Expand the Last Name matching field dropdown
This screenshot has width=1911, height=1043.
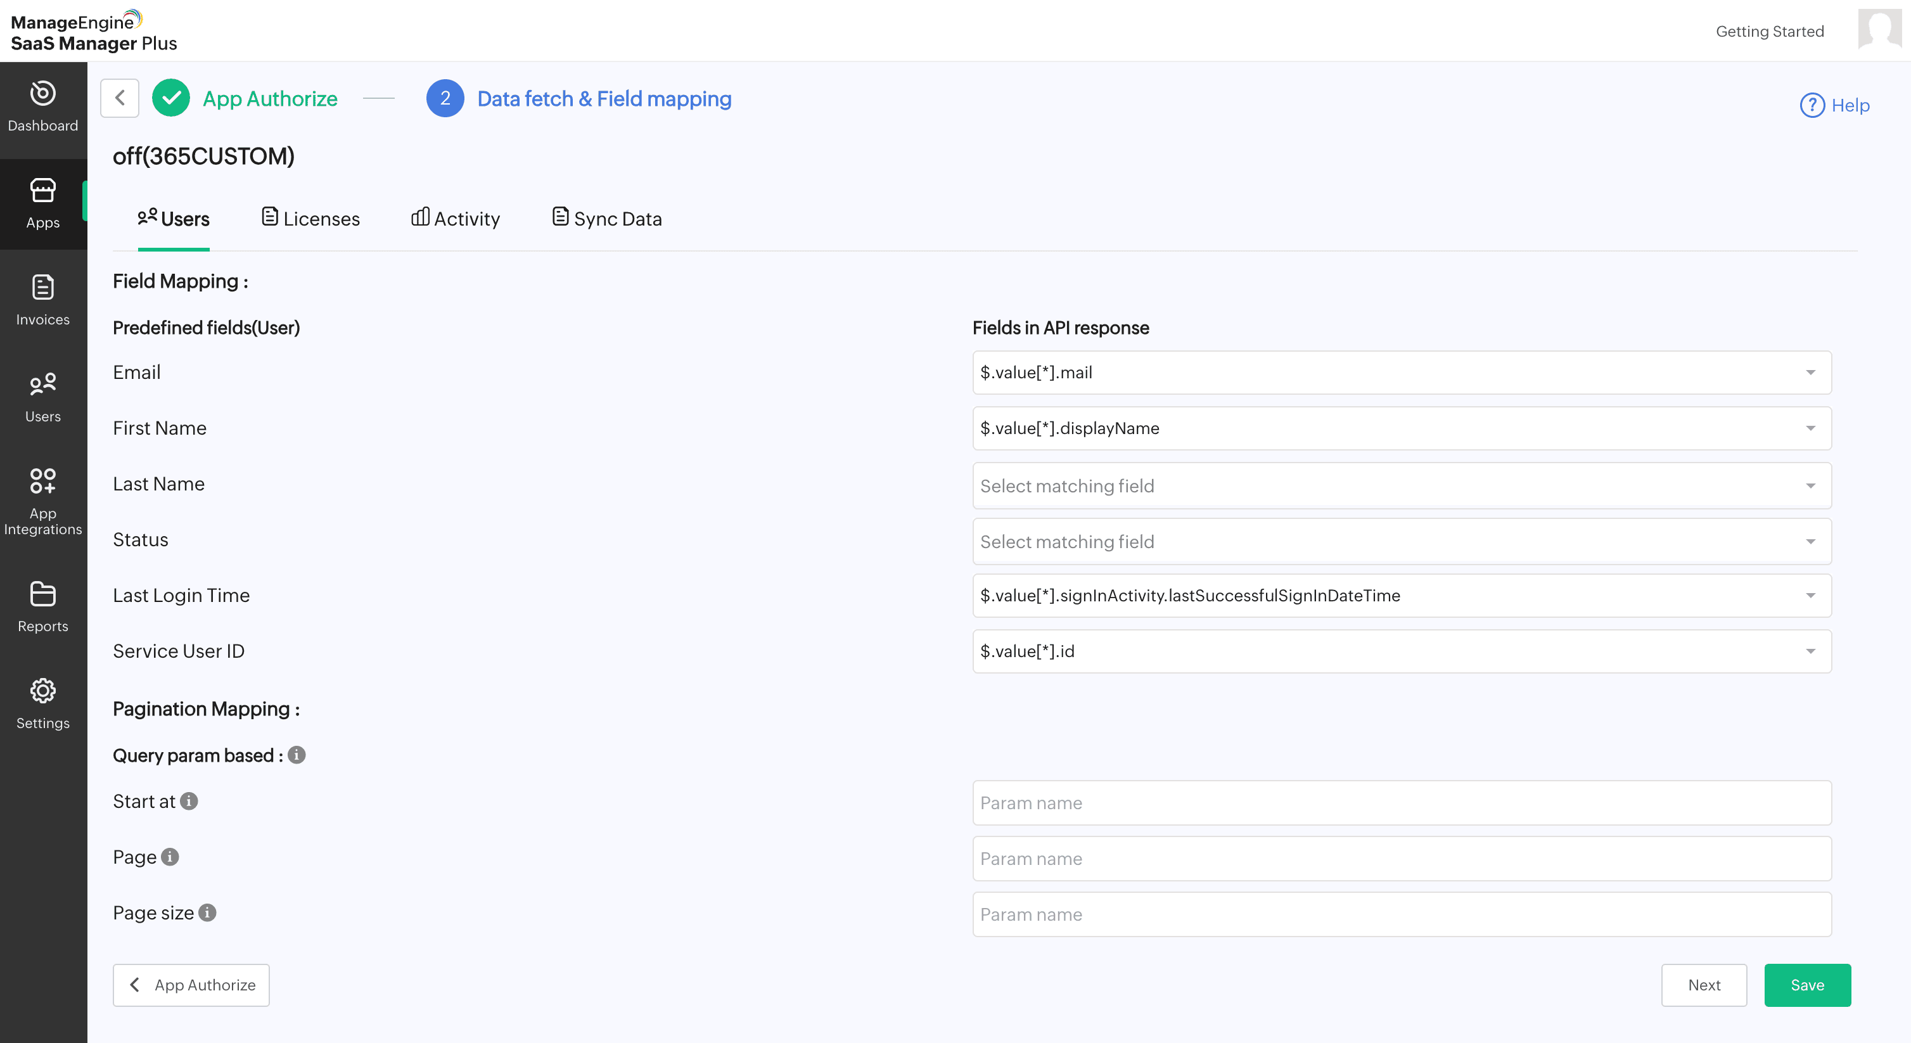(x=1402, y=486)
